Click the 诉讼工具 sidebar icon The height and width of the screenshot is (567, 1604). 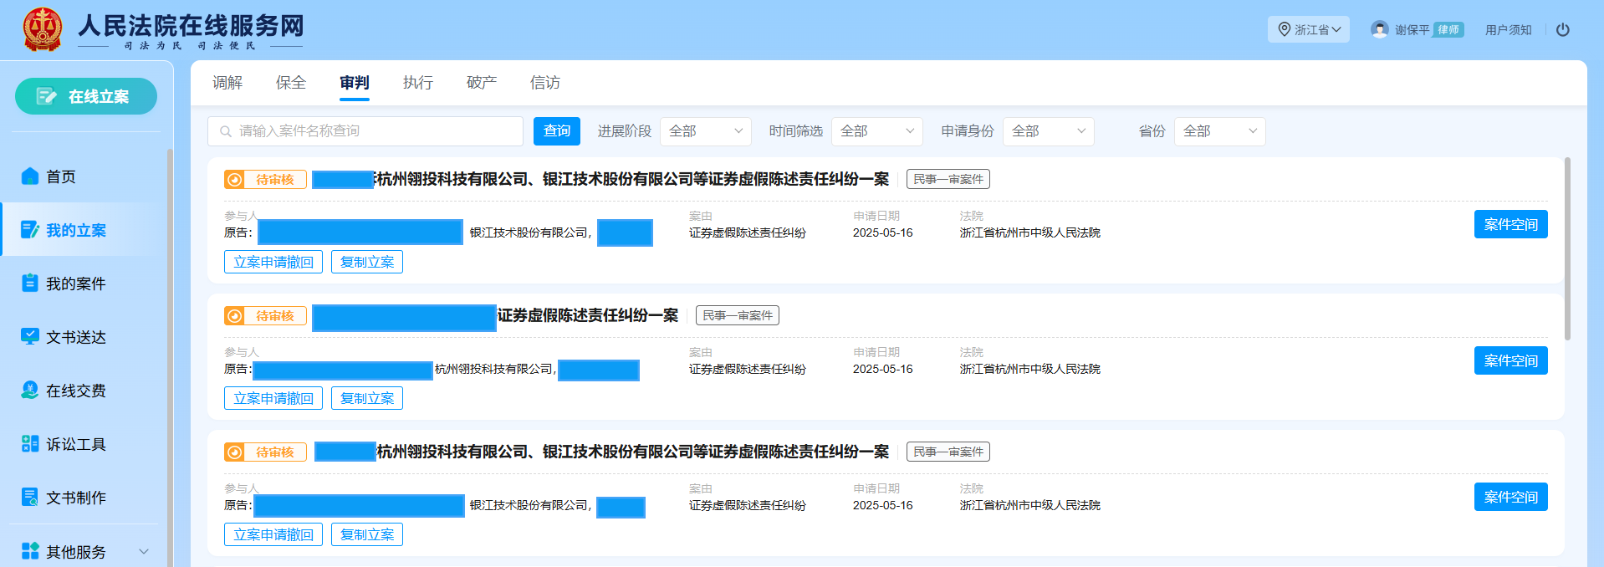30,443
